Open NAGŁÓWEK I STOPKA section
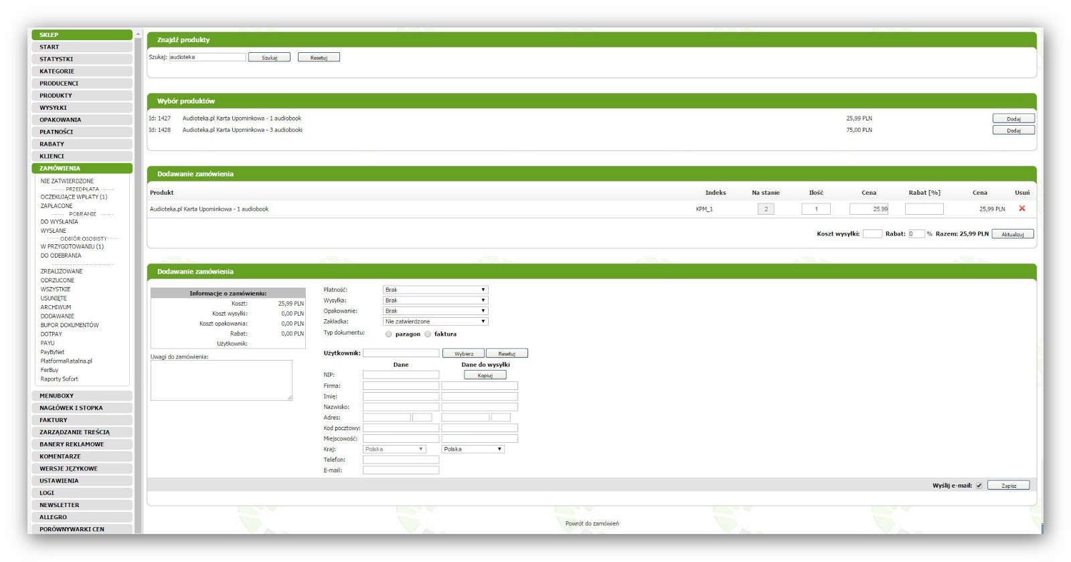 pyautogui.click(x=82, y=407)
